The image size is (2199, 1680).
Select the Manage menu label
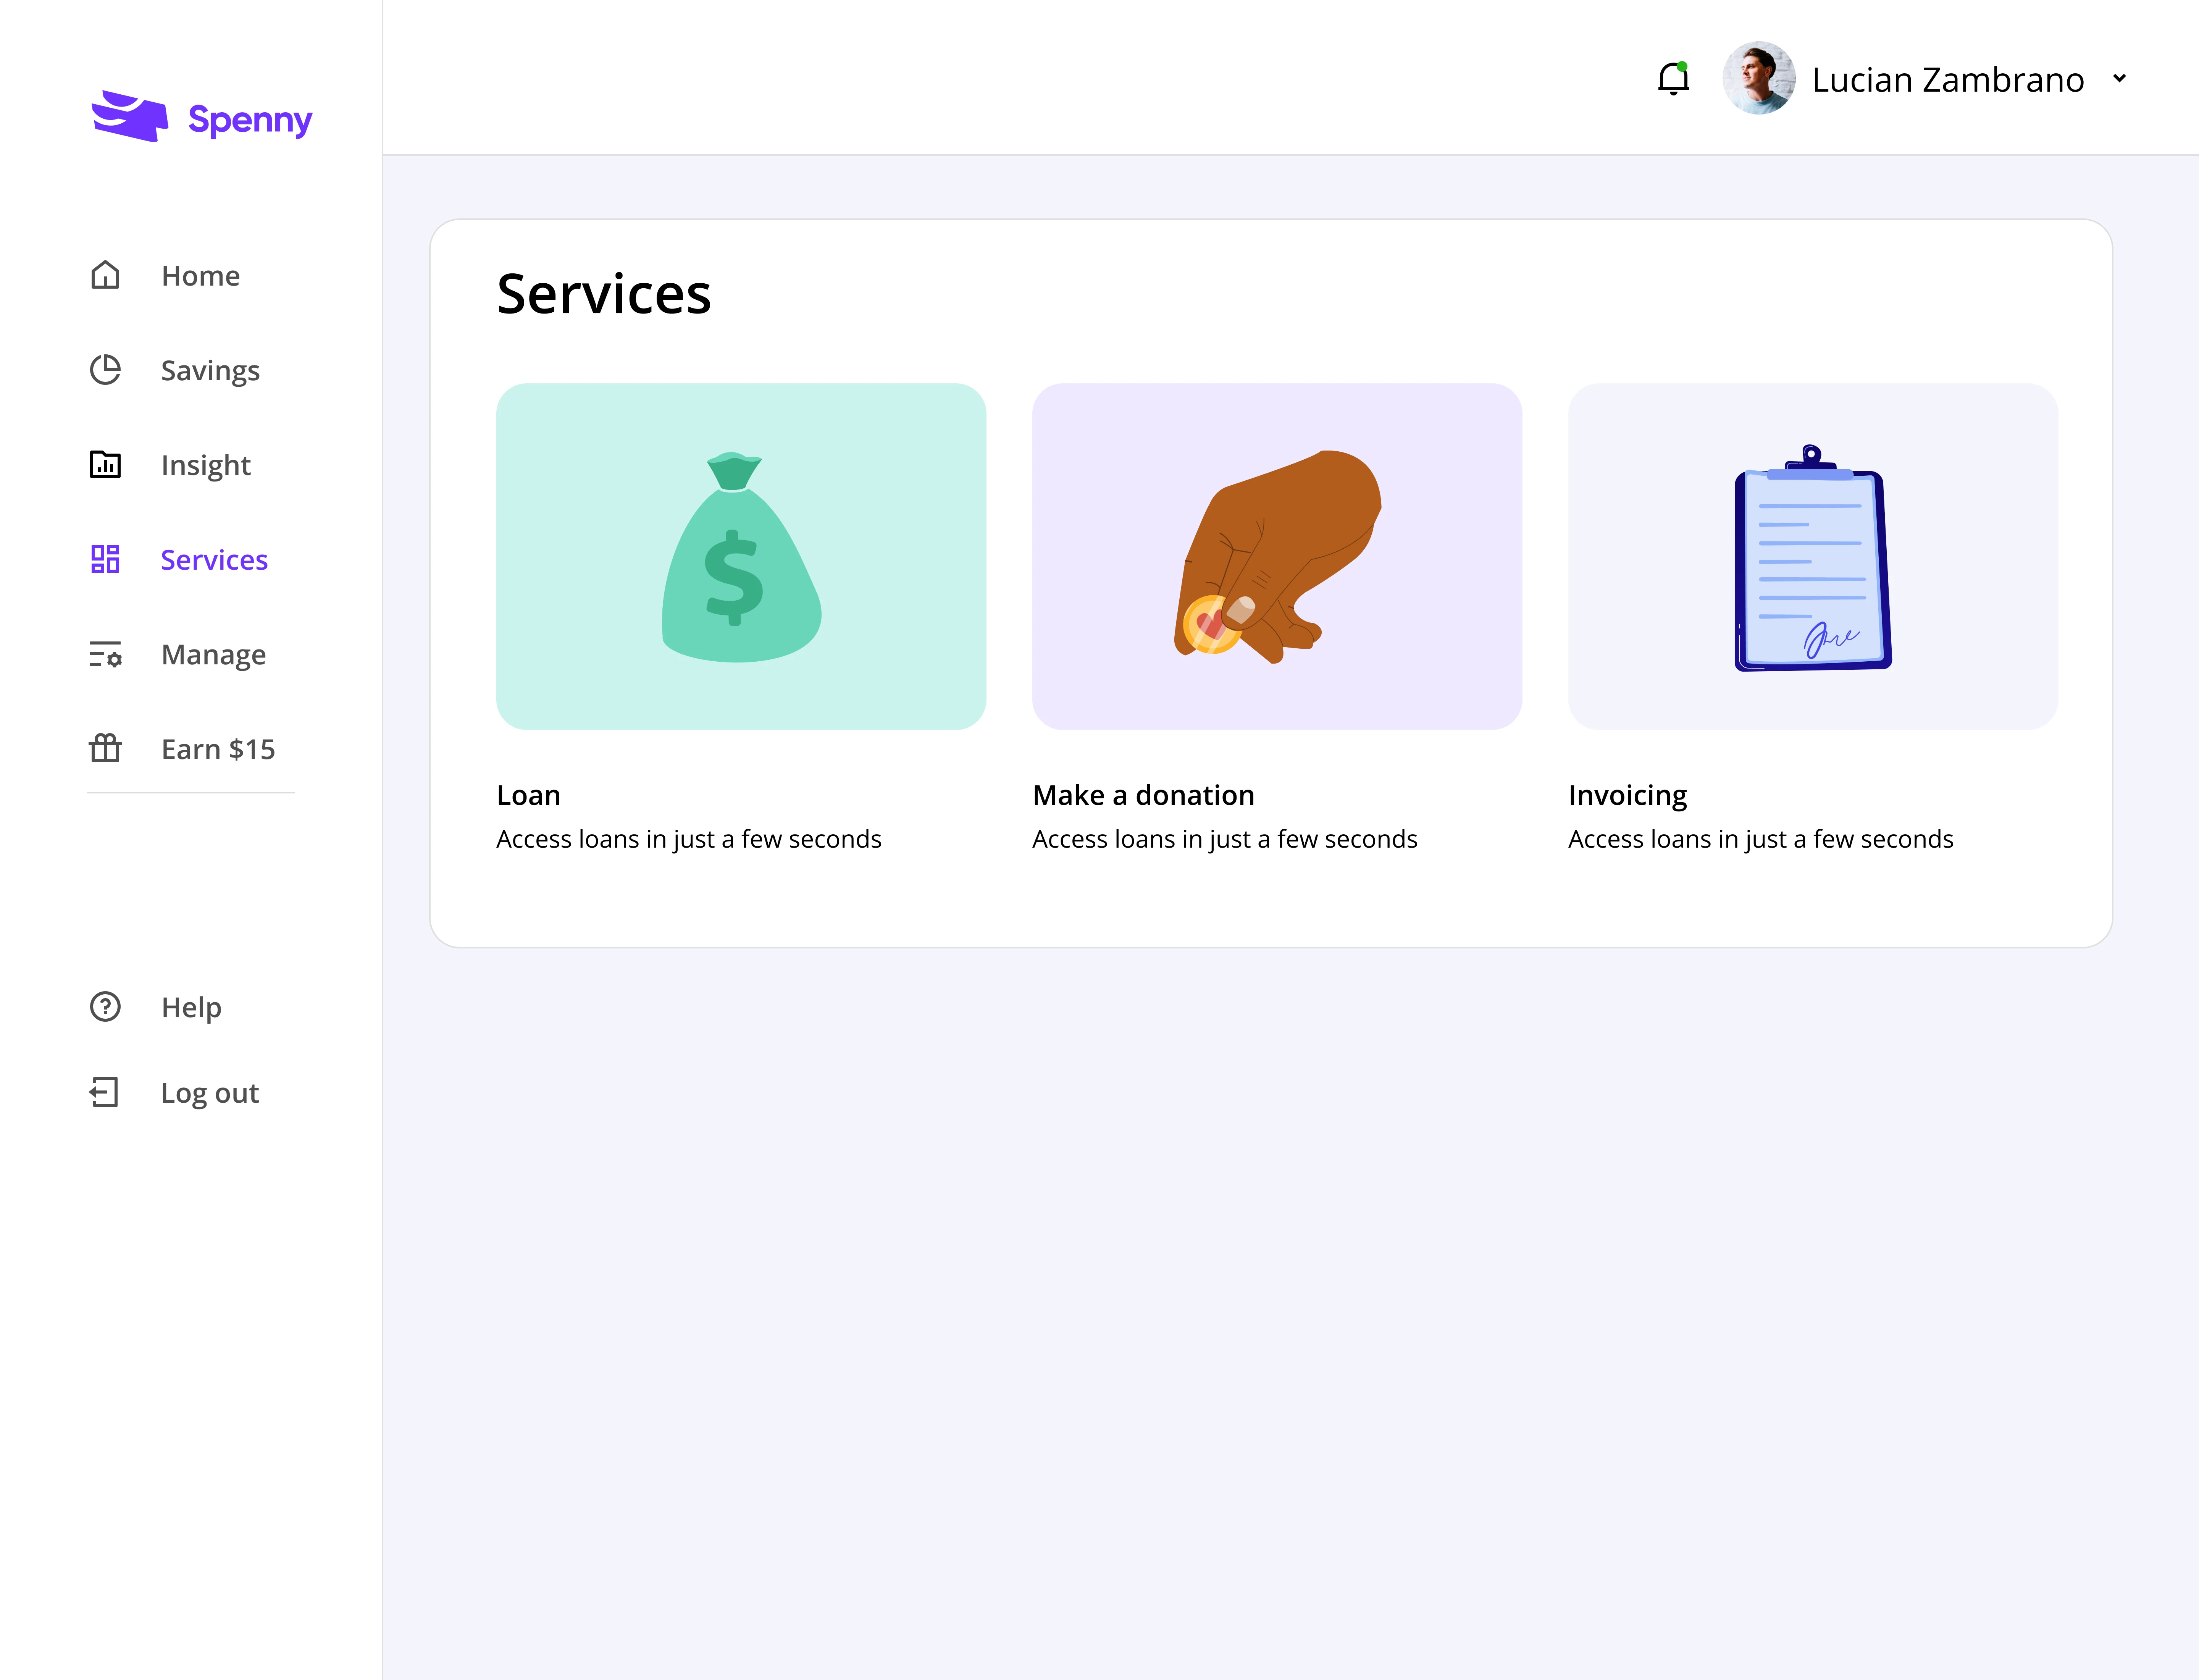[x=213, y=655]
